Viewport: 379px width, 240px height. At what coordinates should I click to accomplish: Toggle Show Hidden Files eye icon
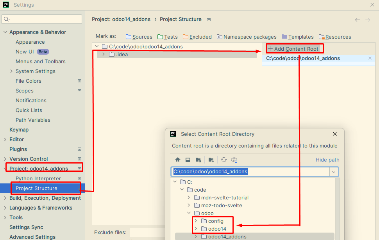coord(234,160)
